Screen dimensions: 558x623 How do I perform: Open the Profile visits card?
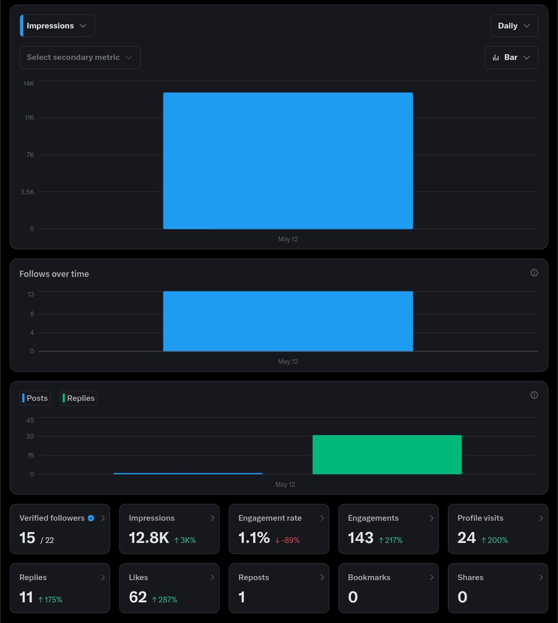[x=498, y=529]
